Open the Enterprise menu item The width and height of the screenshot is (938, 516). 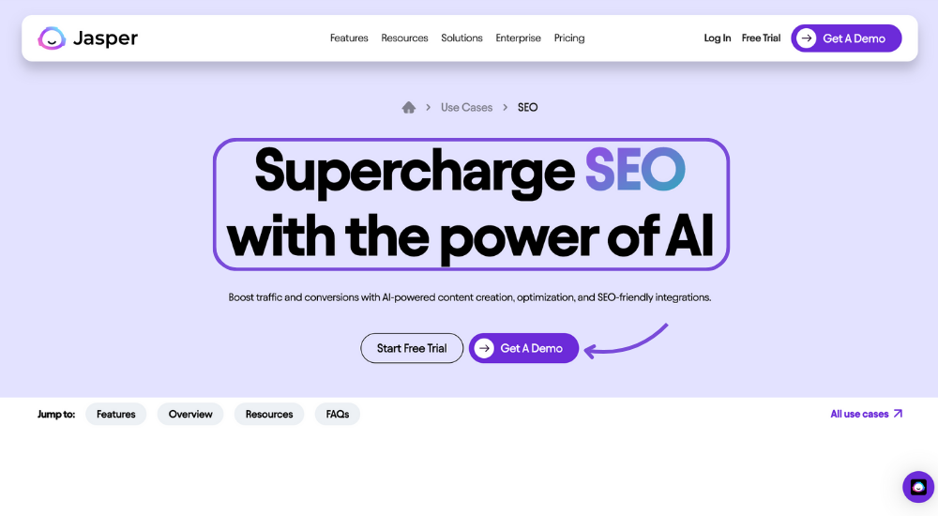[x=518, y=38]
